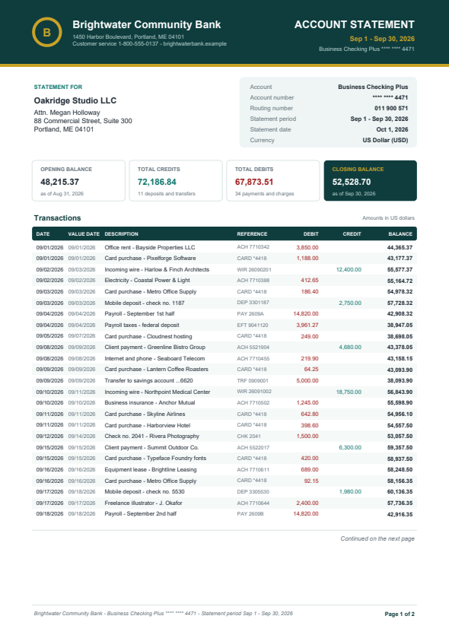Image resolution: width=449 pixels, height=635 pixels.
Task: Click Attn. Megan Holloway line
Action: 67,113
